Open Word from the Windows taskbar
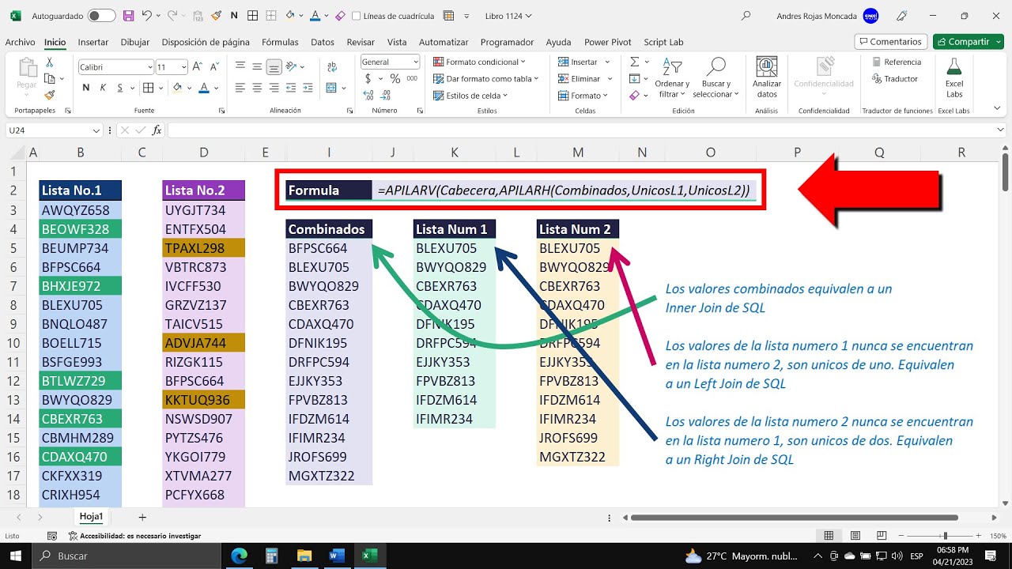This screenshot has width=1012, height=569. click(x=336, y=556)
